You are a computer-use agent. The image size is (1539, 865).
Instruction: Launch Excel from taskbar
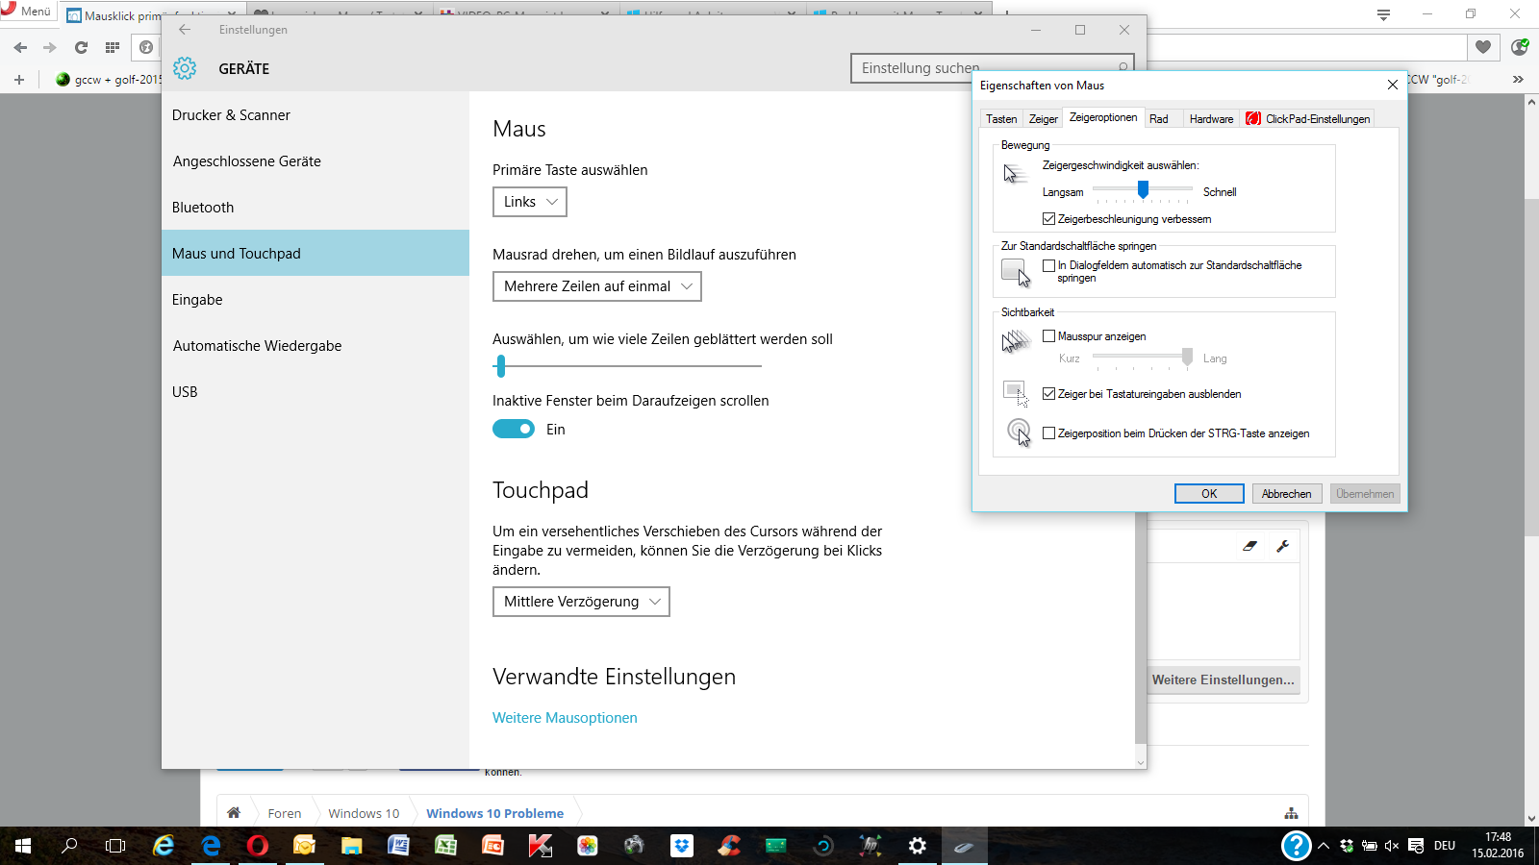pos(445,846)
